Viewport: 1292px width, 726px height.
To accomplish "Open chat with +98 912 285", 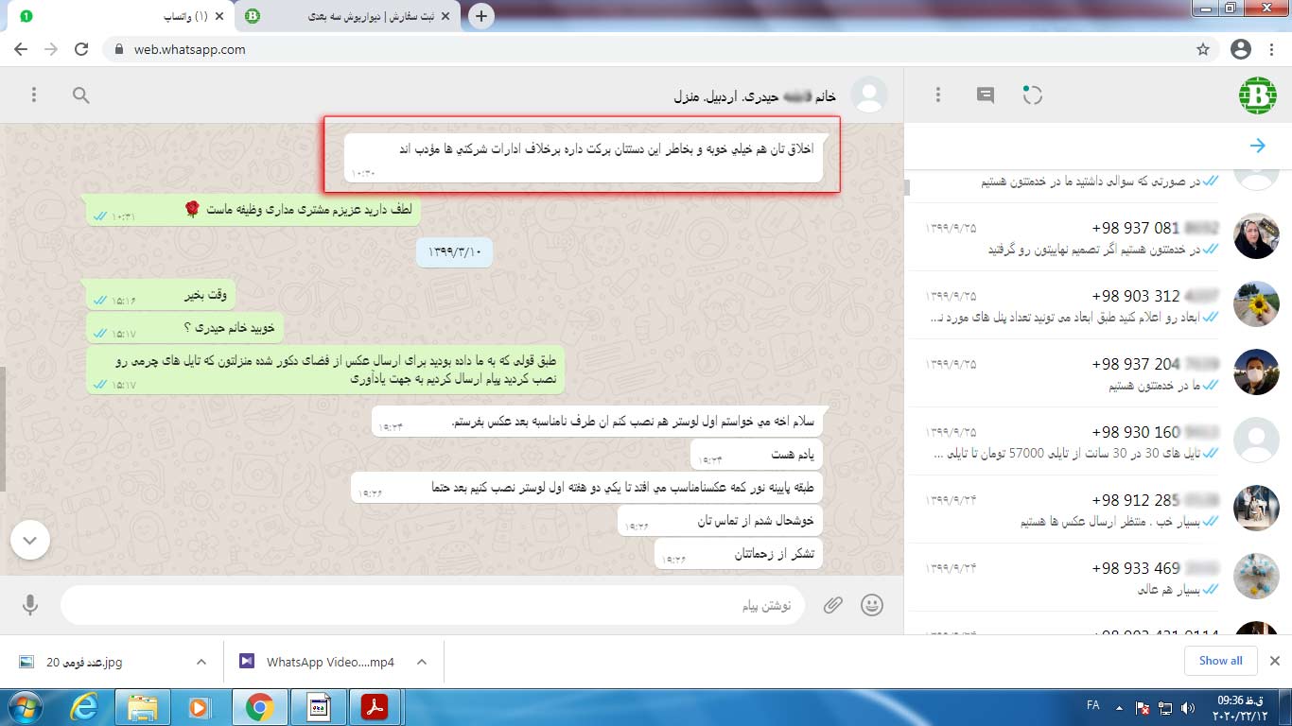I will (1097, 510).
